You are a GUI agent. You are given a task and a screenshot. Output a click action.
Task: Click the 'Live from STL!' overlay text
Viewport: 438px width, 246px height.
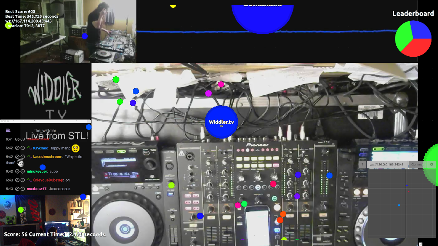click(x=57, y=136)
